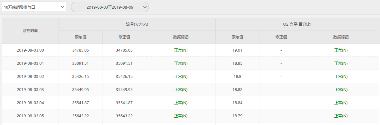Click O2 修正值 dash in 2019-08-03 00 row

(281, 50)
